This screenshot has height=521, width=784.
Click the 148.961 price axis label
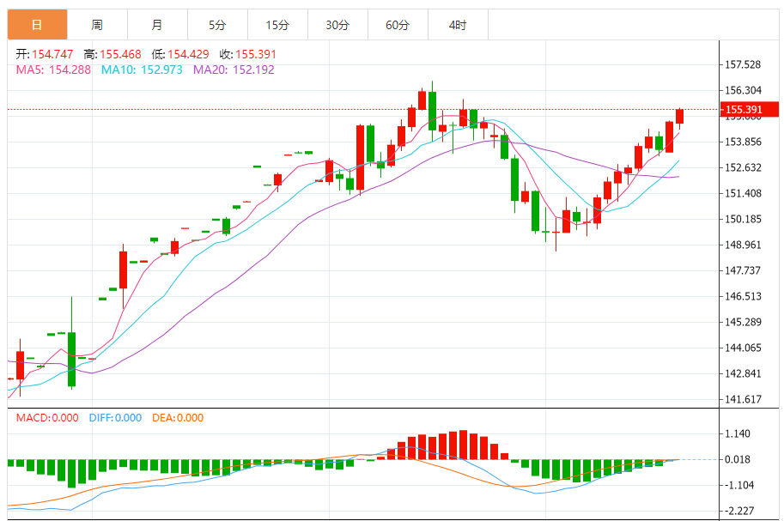[743, 245]
